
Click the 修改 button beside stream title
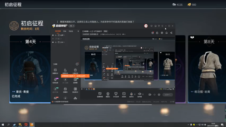[106, 31]
